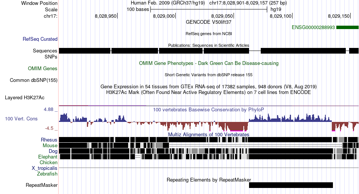Viewport: 359px width, 194px height.
Task: Click the H3K27Ac Mark track title
Action: 209,92
